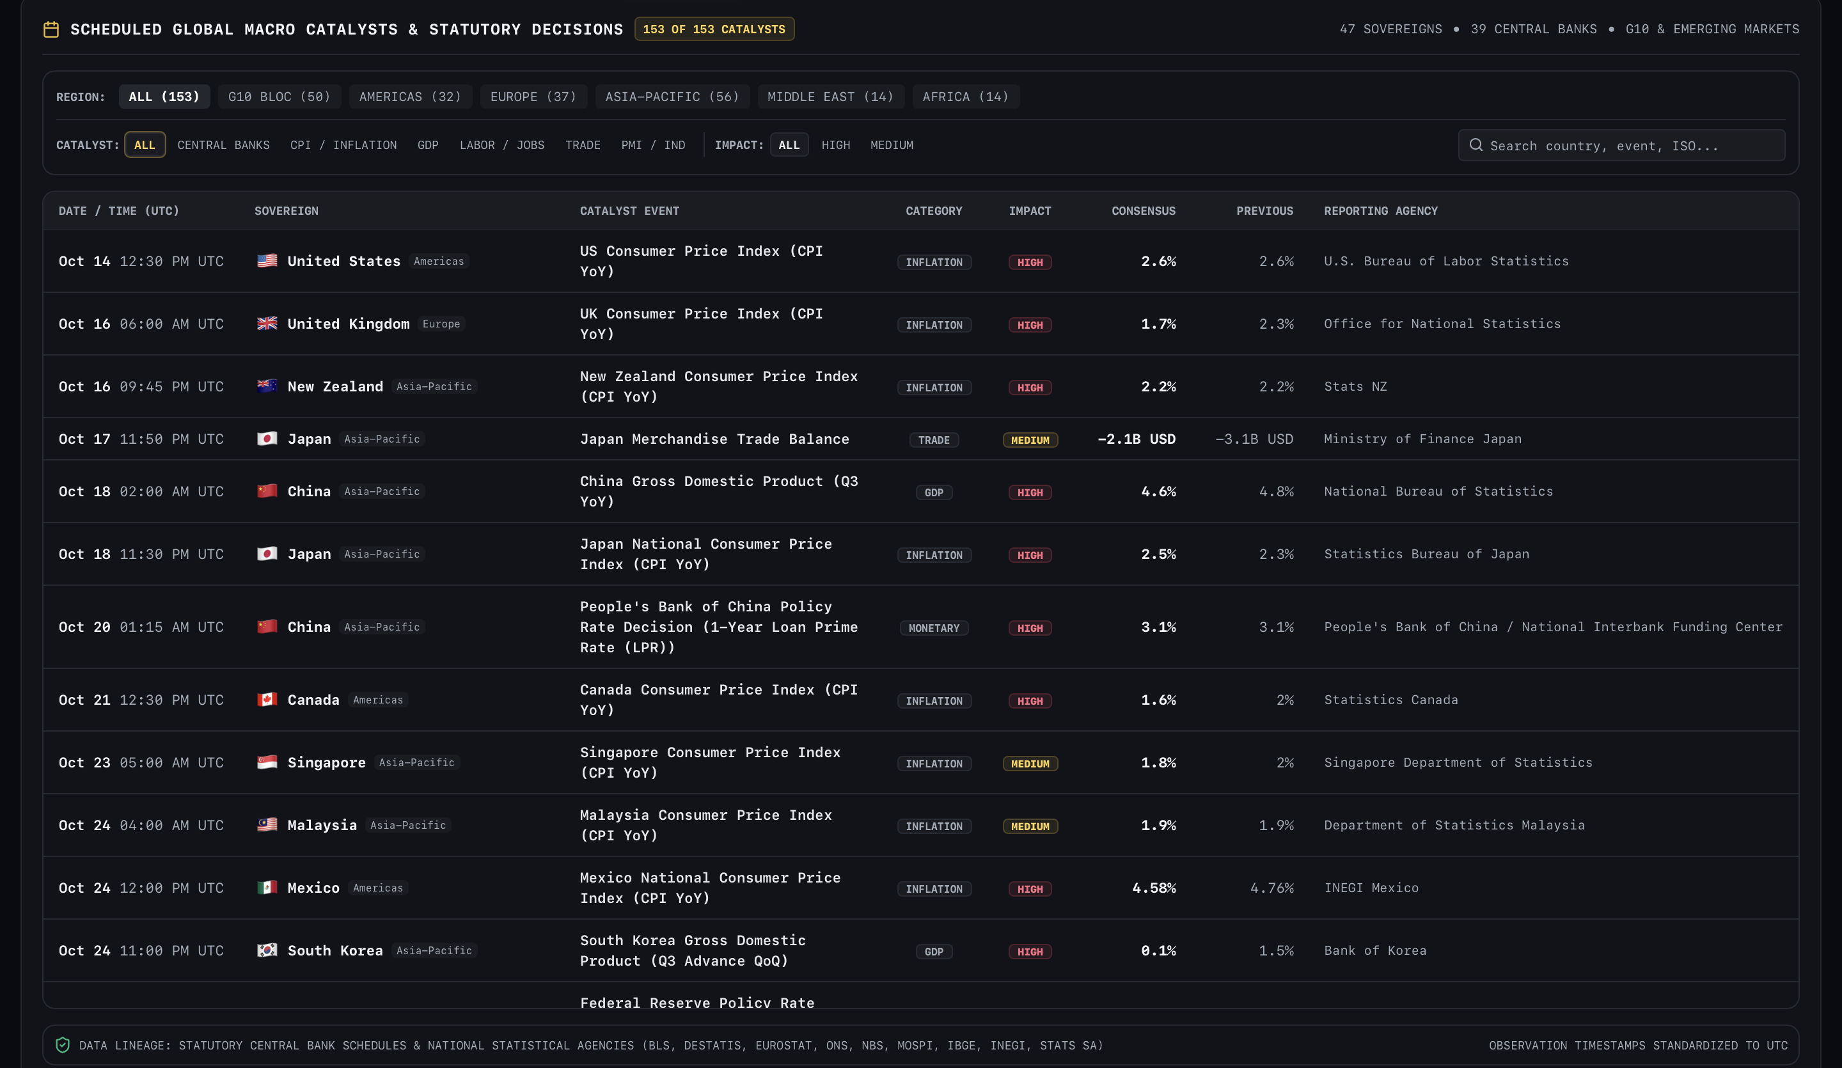Select PMI / IND catalyst filter

(x=654, y=145)
